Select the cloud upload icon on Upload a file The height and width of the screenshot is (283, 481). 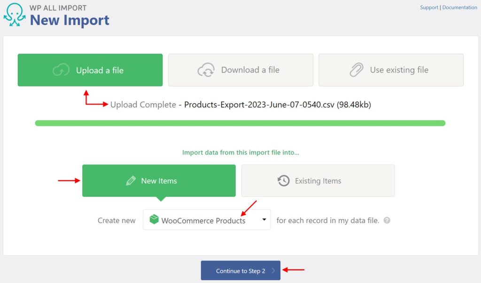coord(60,70)
